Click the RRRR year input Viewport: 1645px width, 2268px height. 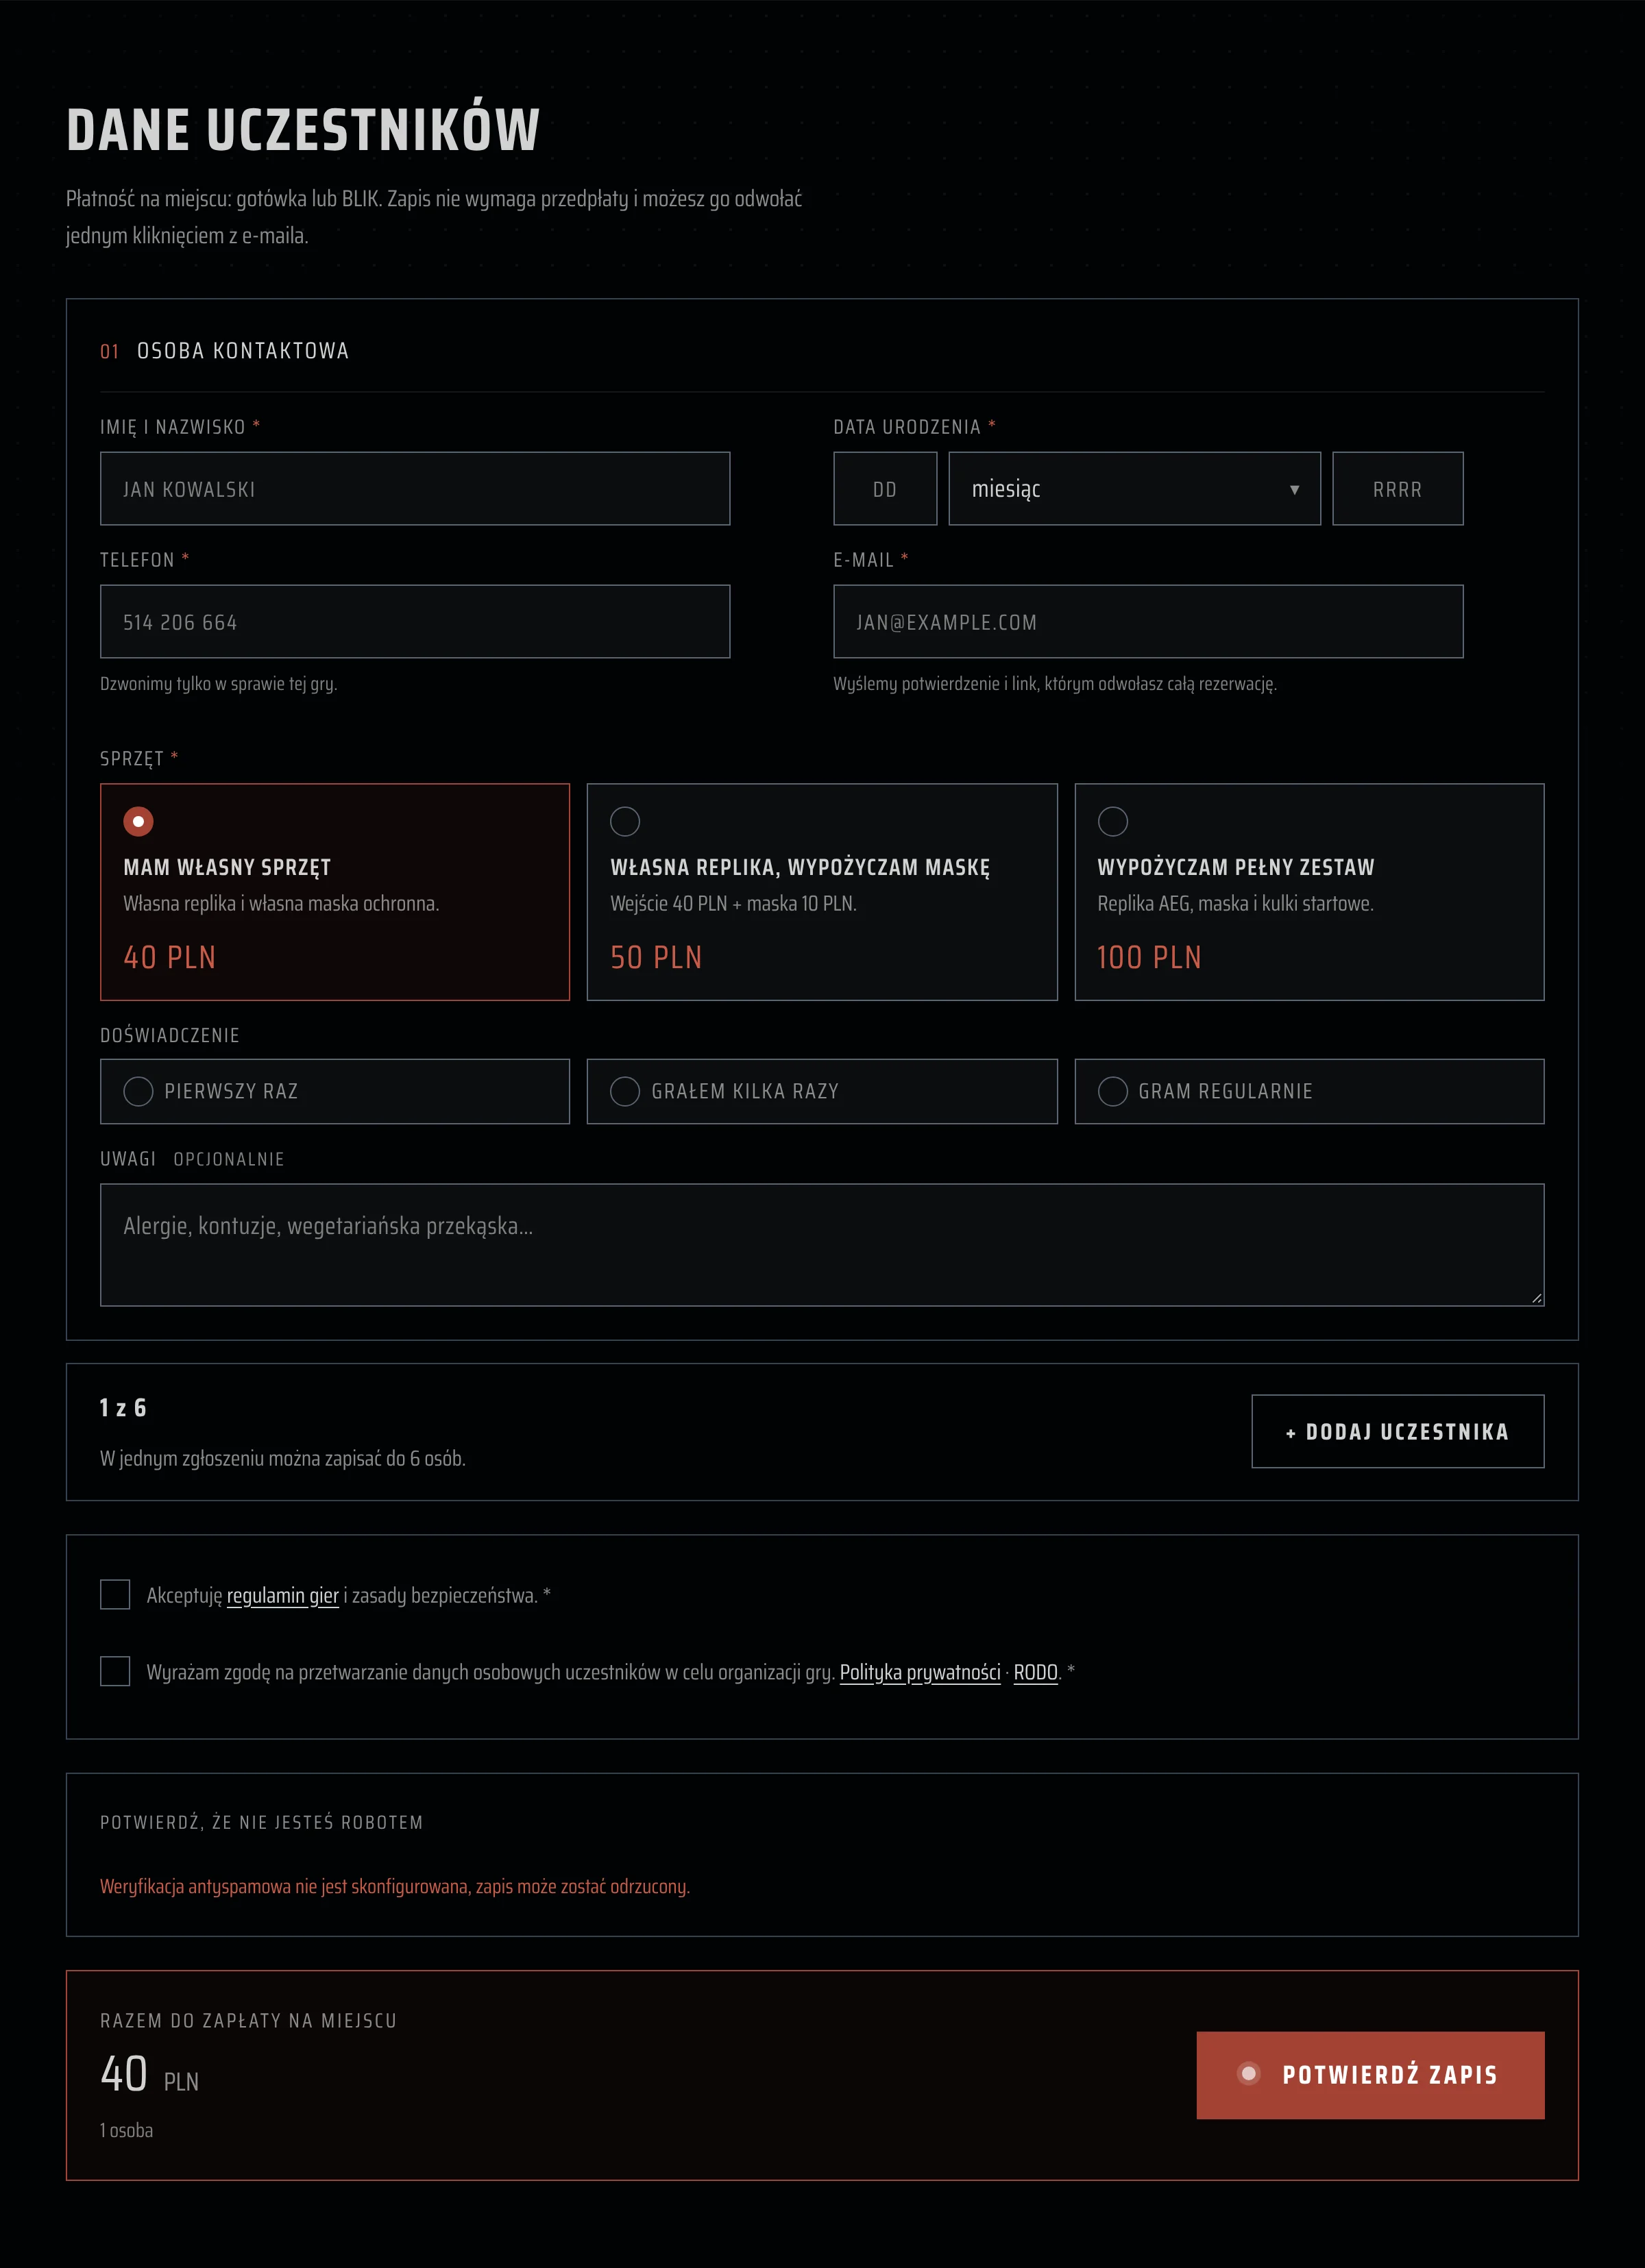click(x=1398, y=489)
